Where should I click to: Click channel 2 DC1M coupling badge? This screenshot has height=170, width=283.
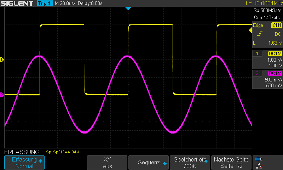click(275, 73)
